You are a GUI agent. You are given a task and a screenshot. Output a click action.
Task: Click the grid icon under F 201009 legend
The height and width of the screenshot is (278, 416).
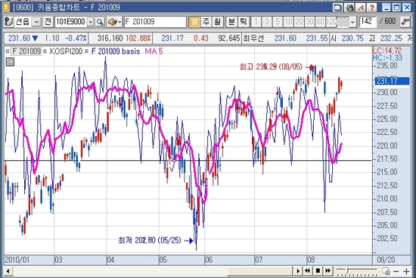point(10,62)
